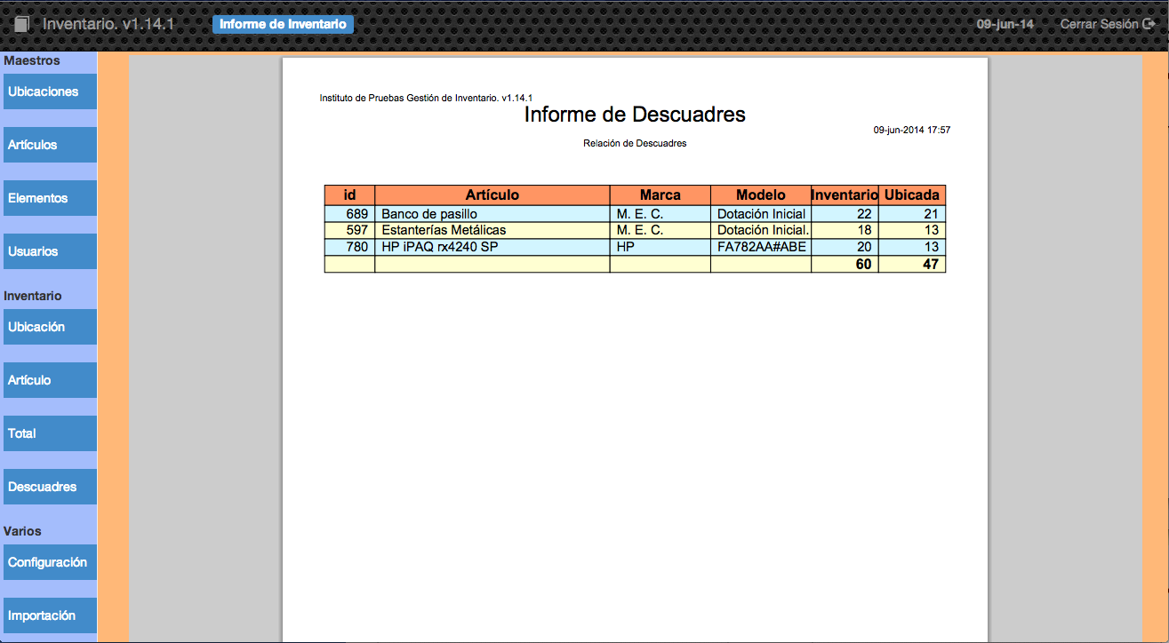This screenshot has height=643, width=1169.
Task: Click the Modelo column header
Action: (x=761, y=194)
